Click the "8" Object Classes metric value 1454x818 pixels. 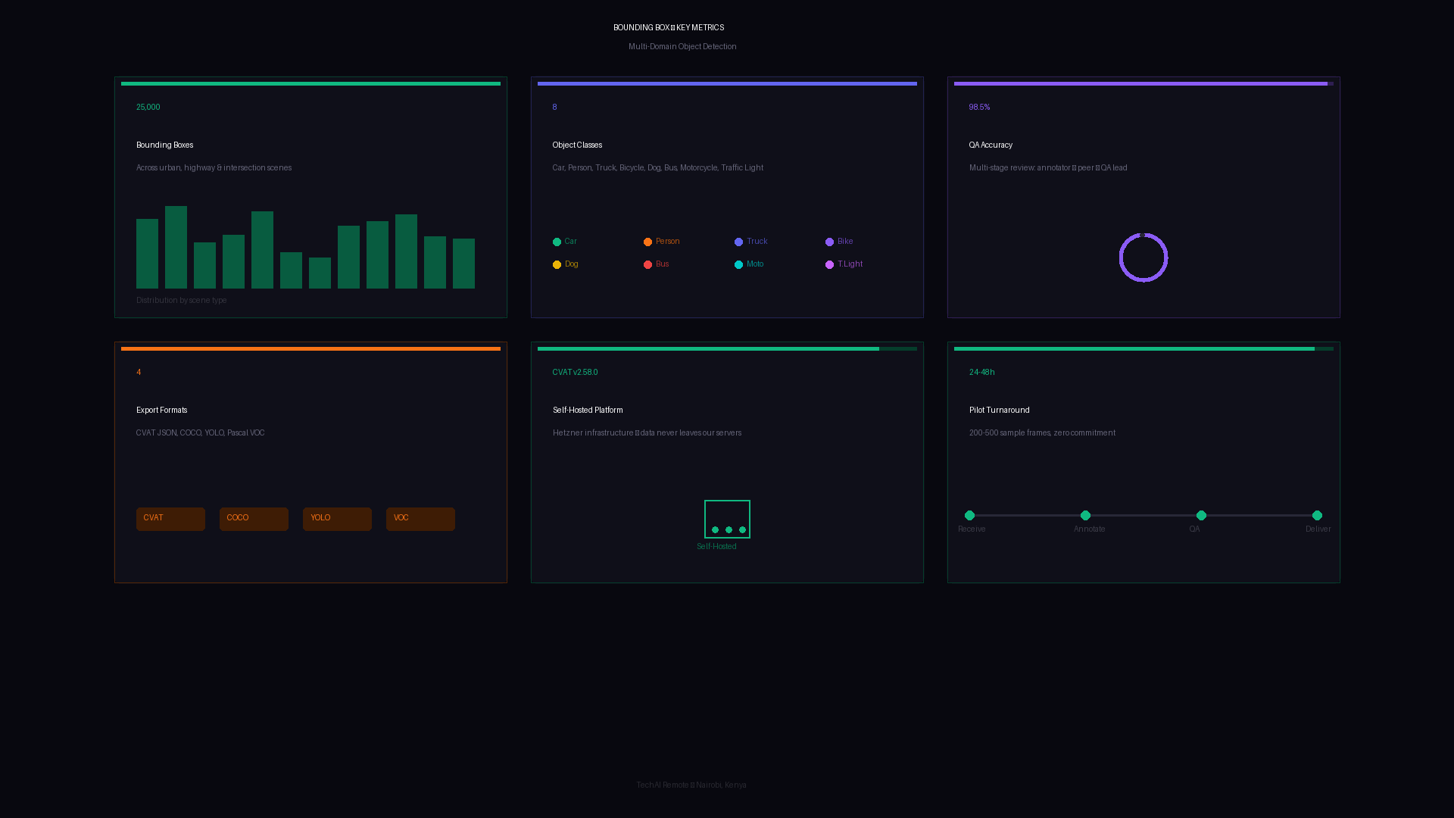click(x=554, y=108)
